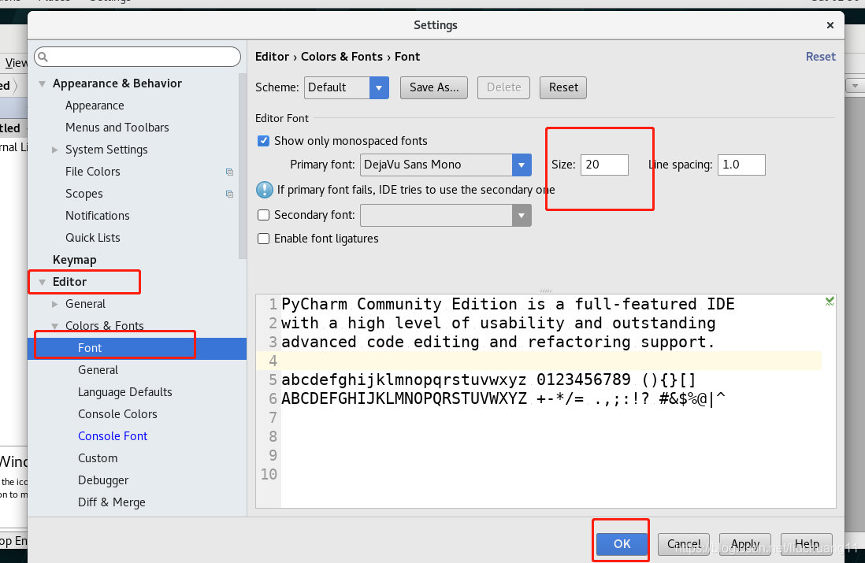
Task: Close the Settings dialog with X
Action: click(830, 25)
